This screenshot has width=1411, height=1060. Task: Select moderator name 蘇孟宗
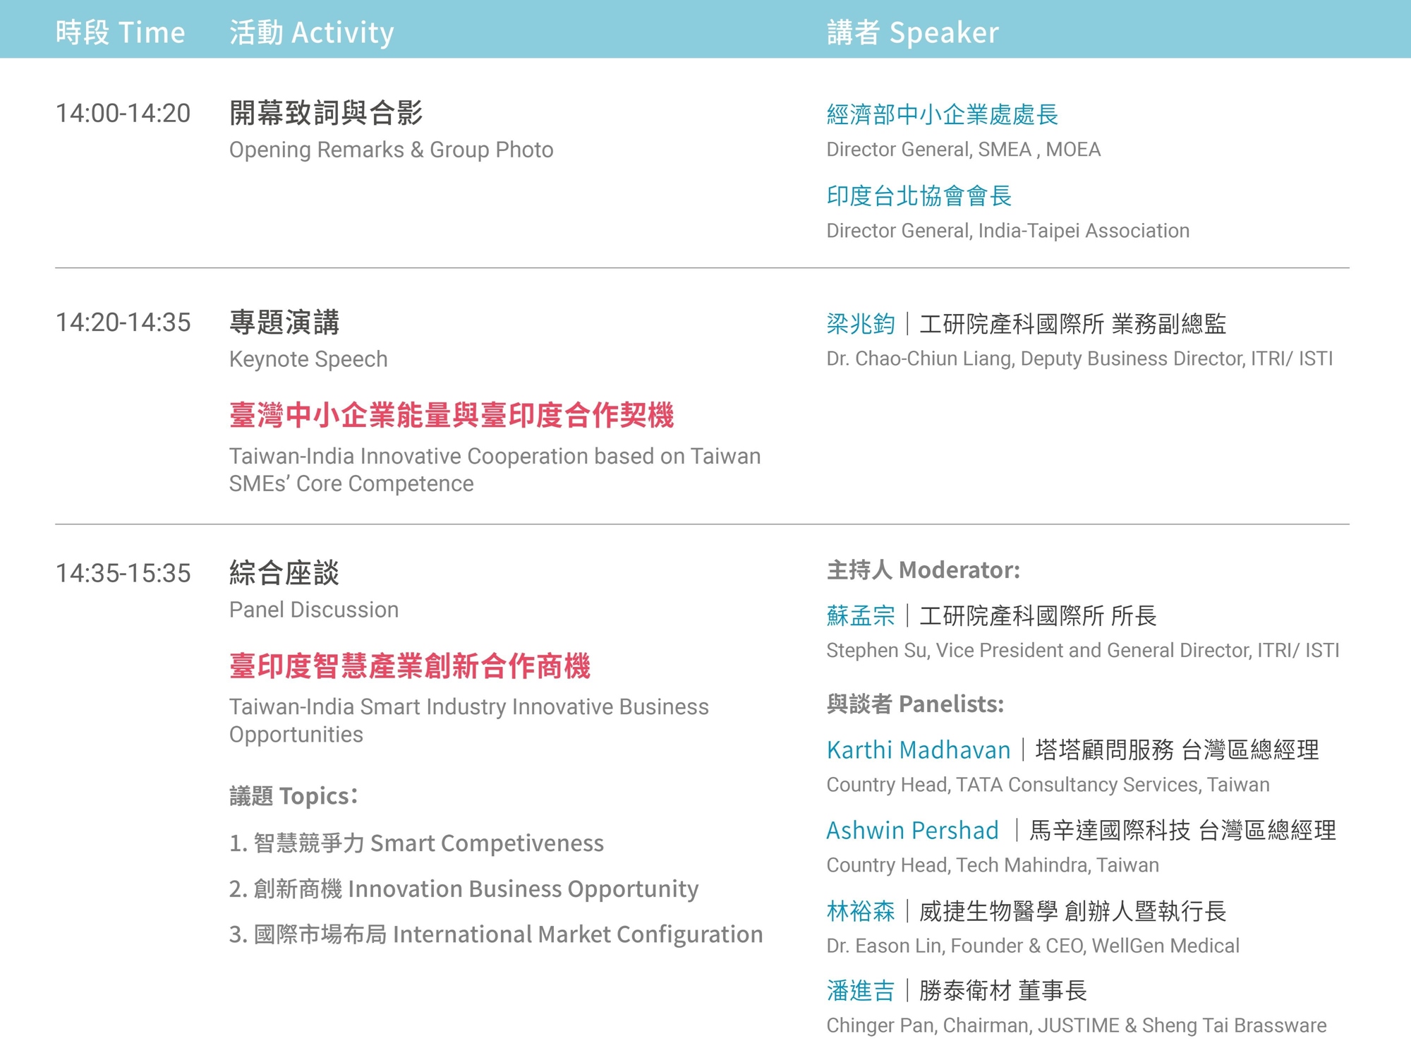coord(860,615)
